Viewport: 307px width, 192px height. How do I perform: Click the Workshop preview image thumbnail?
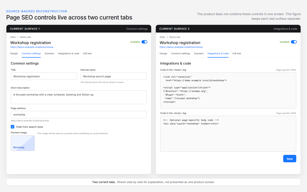(x=23, y=143)
